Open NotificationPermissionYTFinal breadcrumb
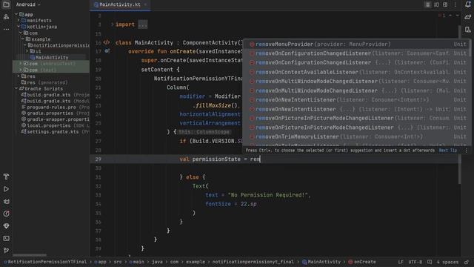 [45, 262]
